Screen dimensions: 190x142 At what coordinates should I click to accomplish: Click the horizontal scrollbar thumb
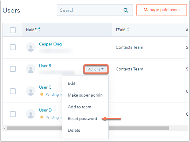(x=88, y=128)
